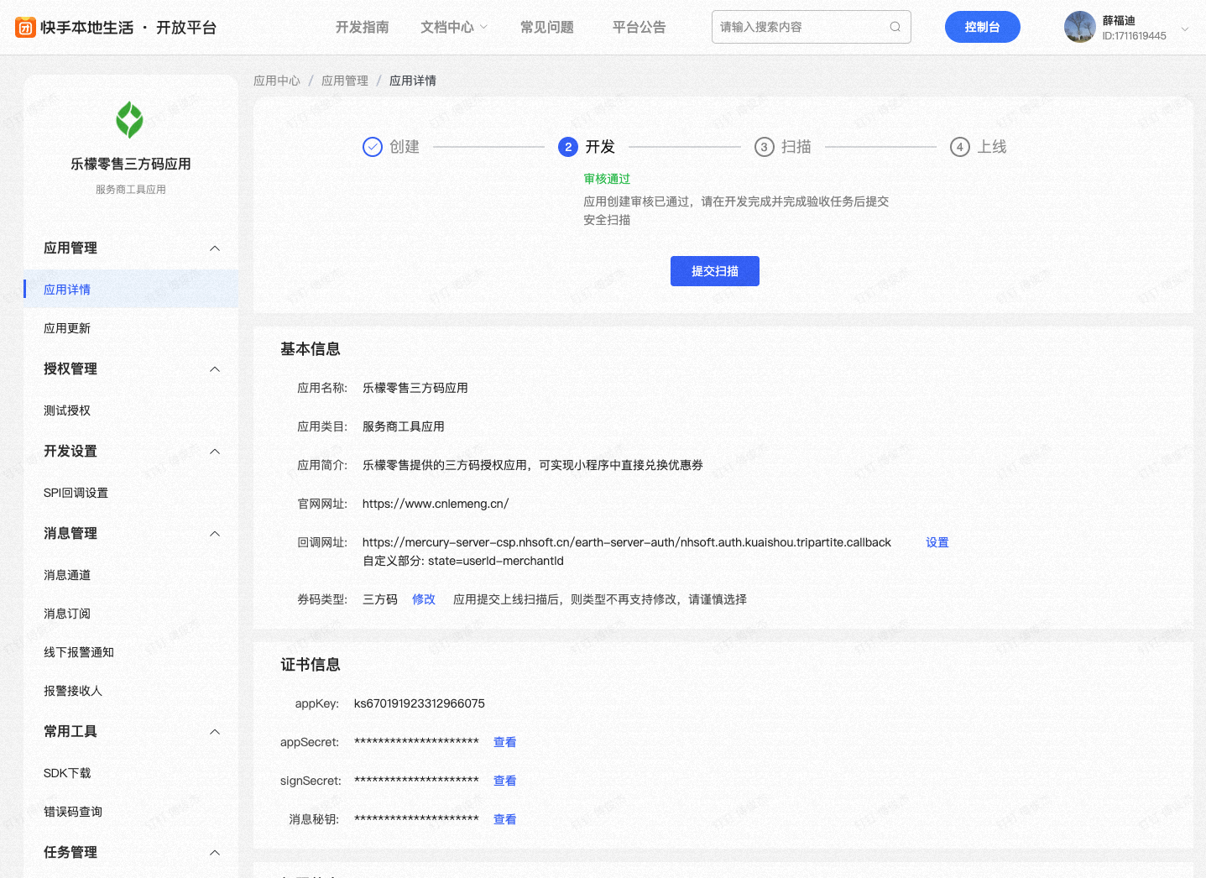Collapse the 开发设置 sidebar section
Screen dimensions: 1206x878
pyautogui.click(x=215, y=452)
